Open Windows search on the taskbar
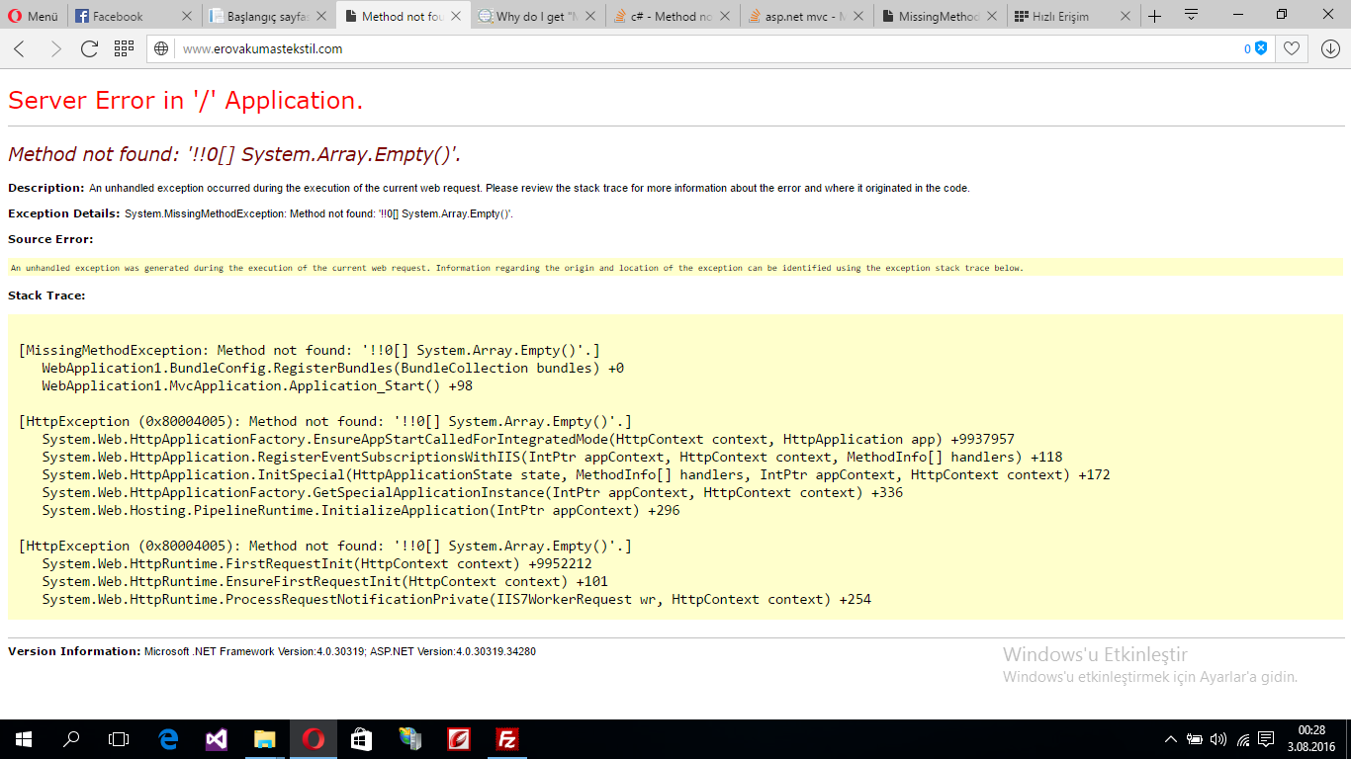 click(x=71, y=739)
